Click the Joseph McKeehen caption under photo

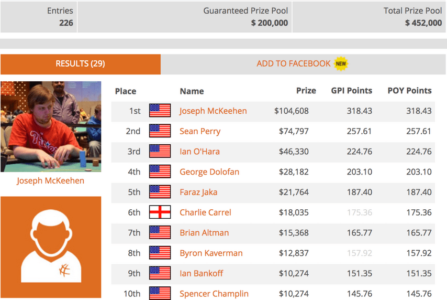click(50, 180)
